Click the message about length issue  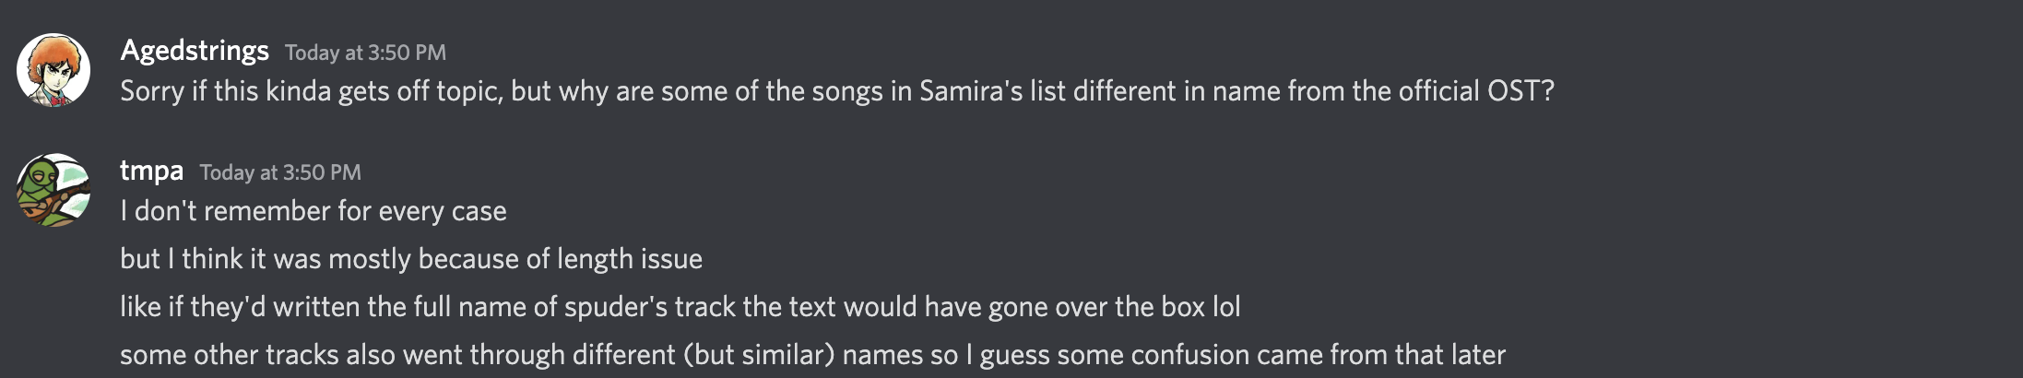point(410,259)
